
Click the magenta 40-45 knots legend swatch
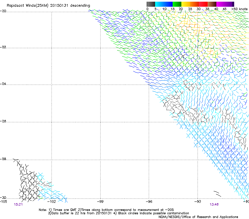pos(221,4)
